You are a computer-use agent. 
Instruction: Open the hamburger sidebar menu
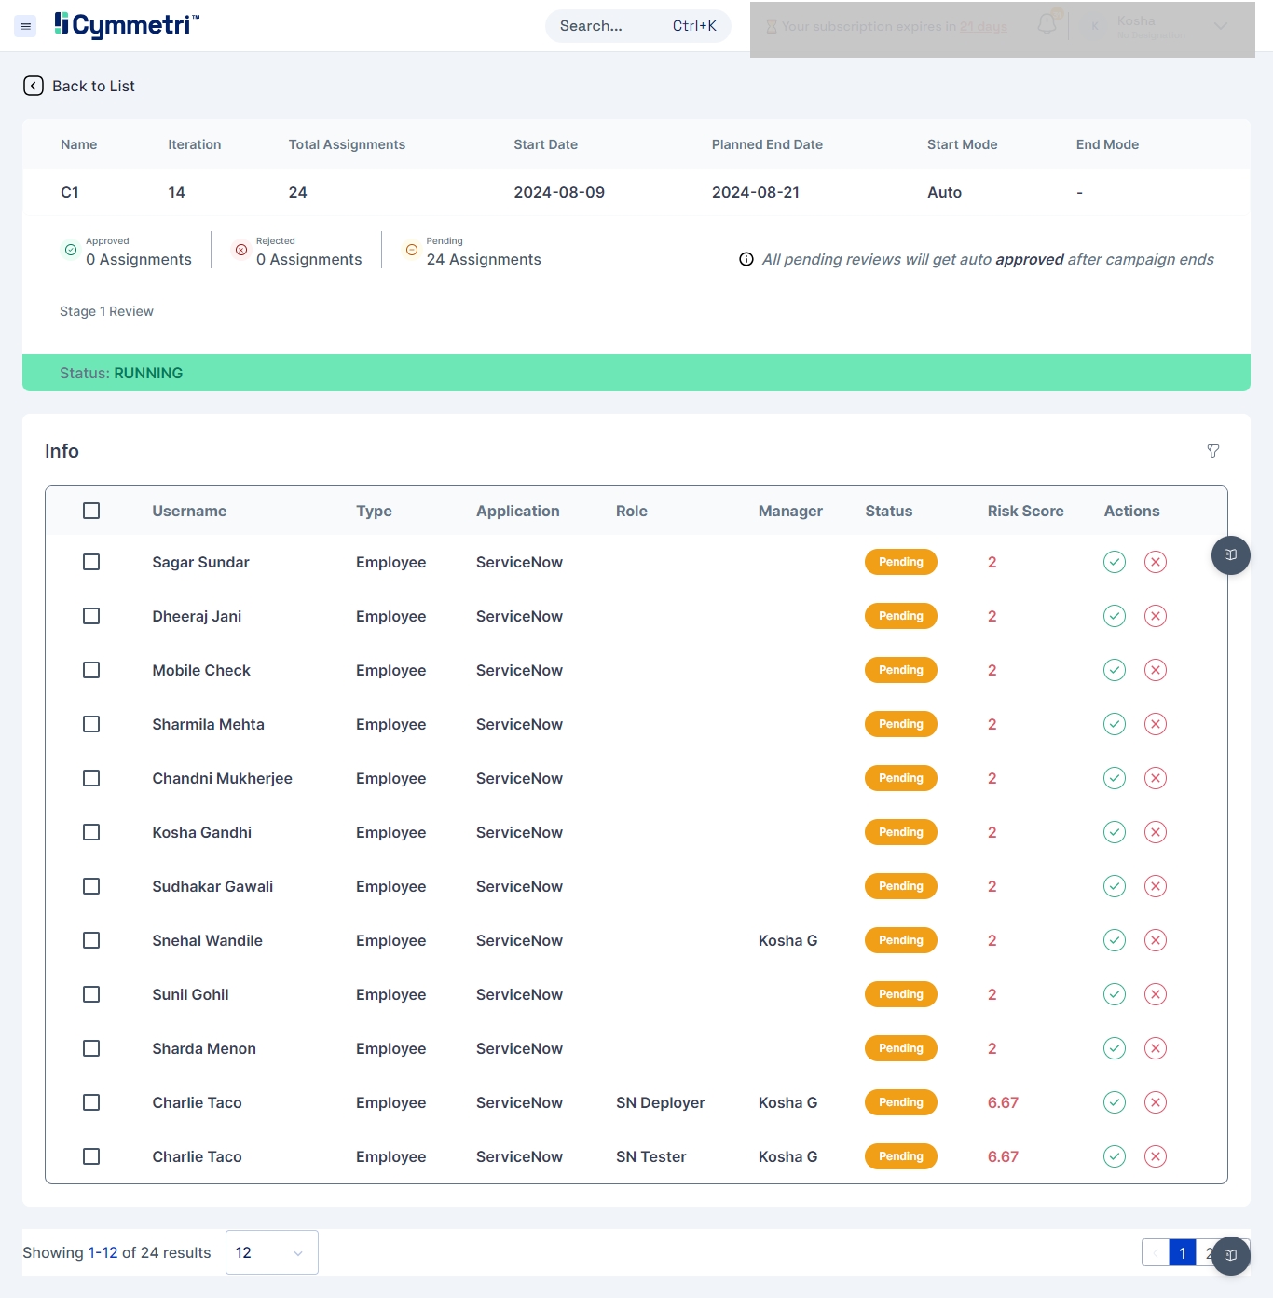pos(26,26)
